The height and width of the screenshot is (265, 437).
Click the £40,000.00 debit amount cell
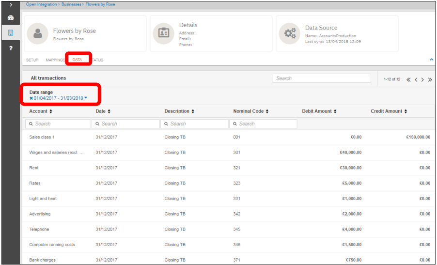coord(351,153)
